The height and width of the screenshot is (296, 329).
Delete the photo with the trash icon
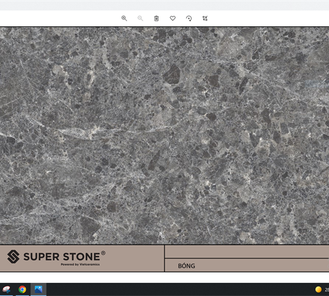click(x=157, y=18)
